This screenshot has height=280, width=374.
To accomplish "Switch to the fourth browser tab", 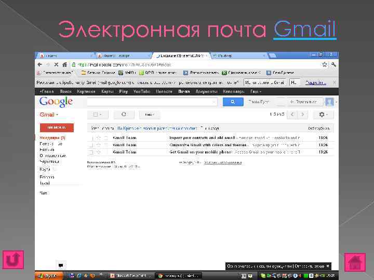I will (x=238, y=55).
